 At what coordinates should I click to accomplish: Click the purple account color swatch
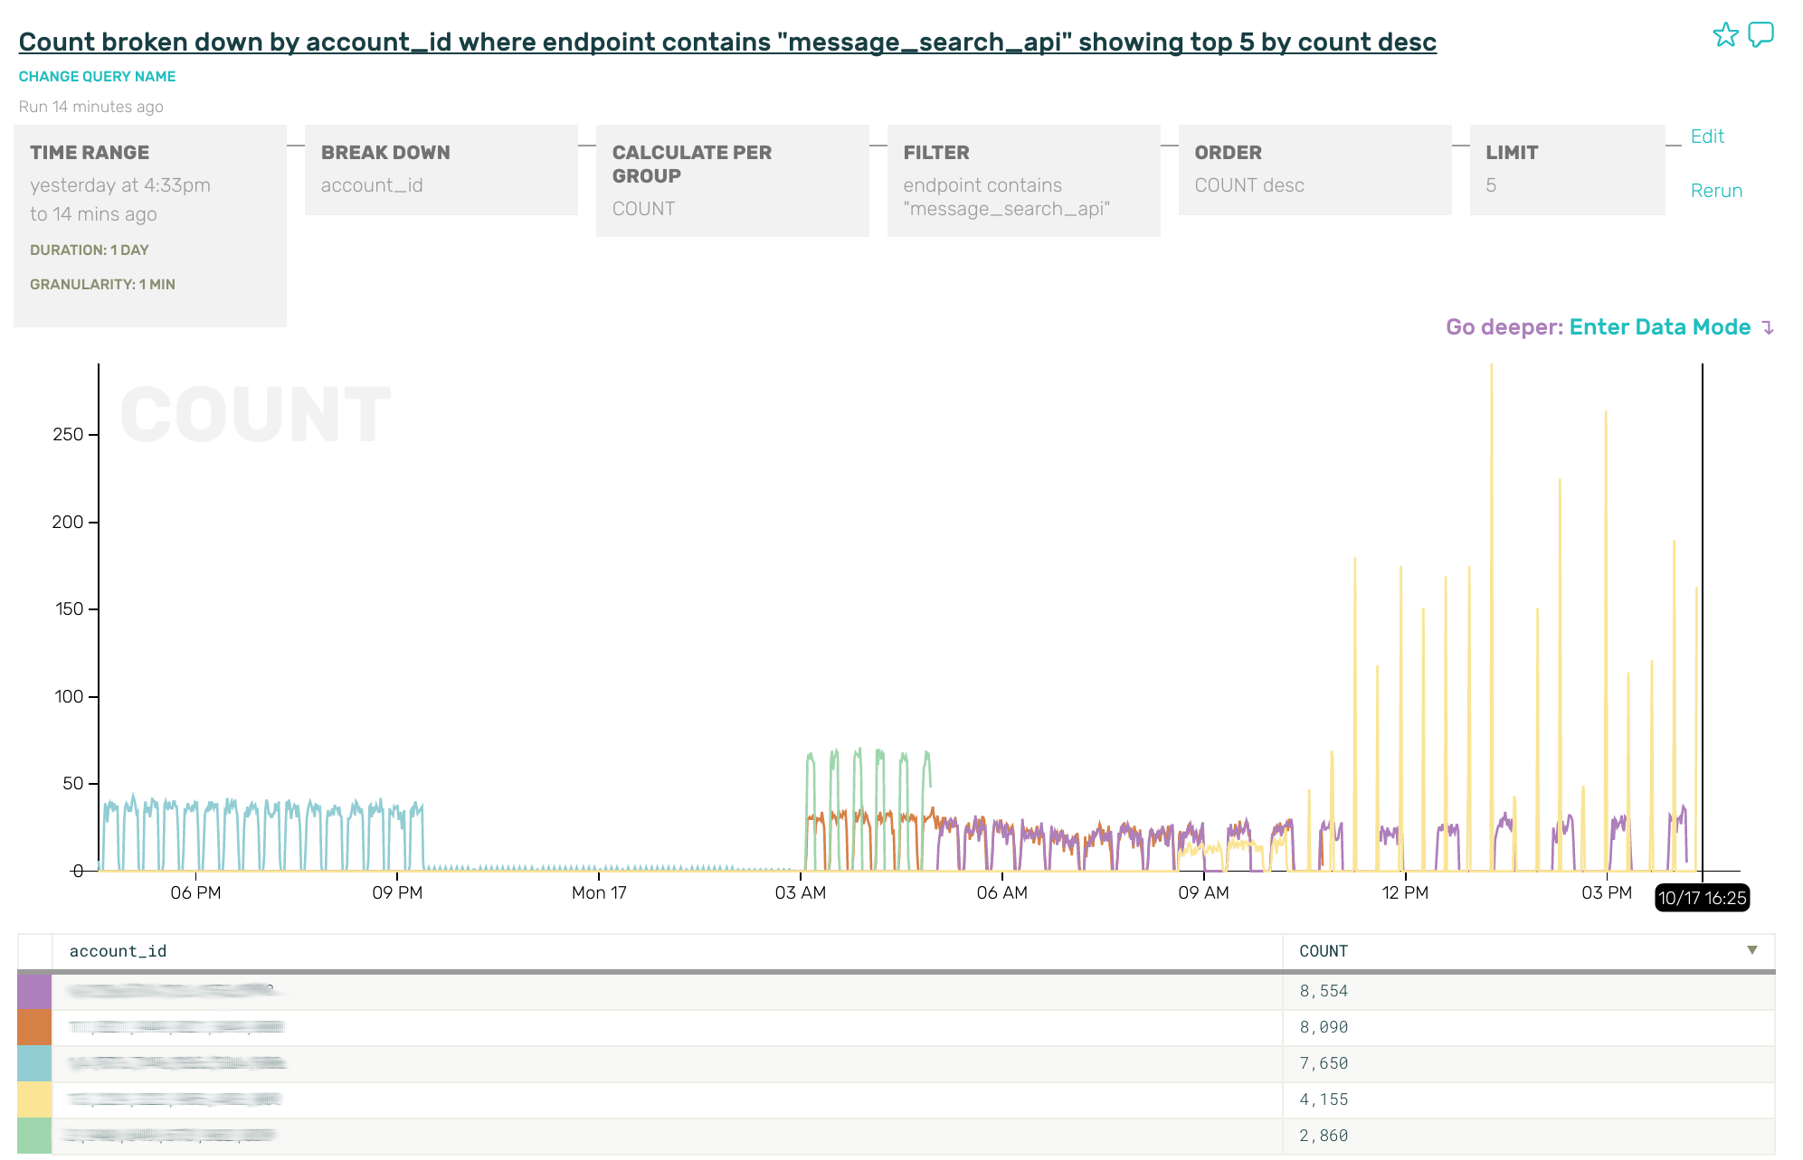(34, 991)
